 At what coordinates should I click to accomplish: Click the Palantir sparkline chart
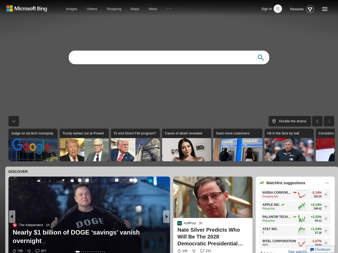[x=303, y=219]
